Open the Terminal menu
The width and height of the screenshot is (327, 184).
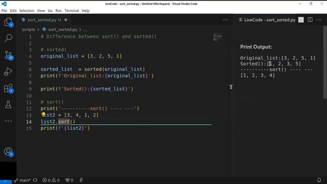pyautogui.click(x=72, y=11)
